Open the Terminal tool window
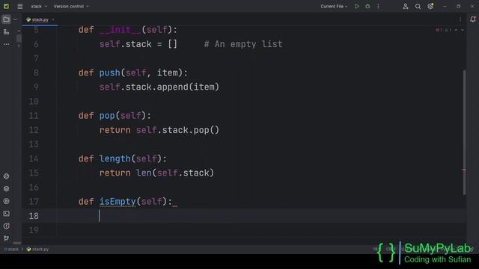The image size is (479, 269). (6, 214)
